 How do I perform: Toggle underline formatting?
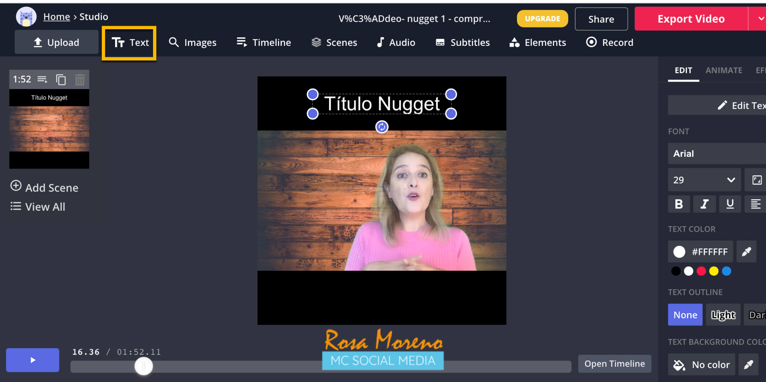[x=730, y=204]
